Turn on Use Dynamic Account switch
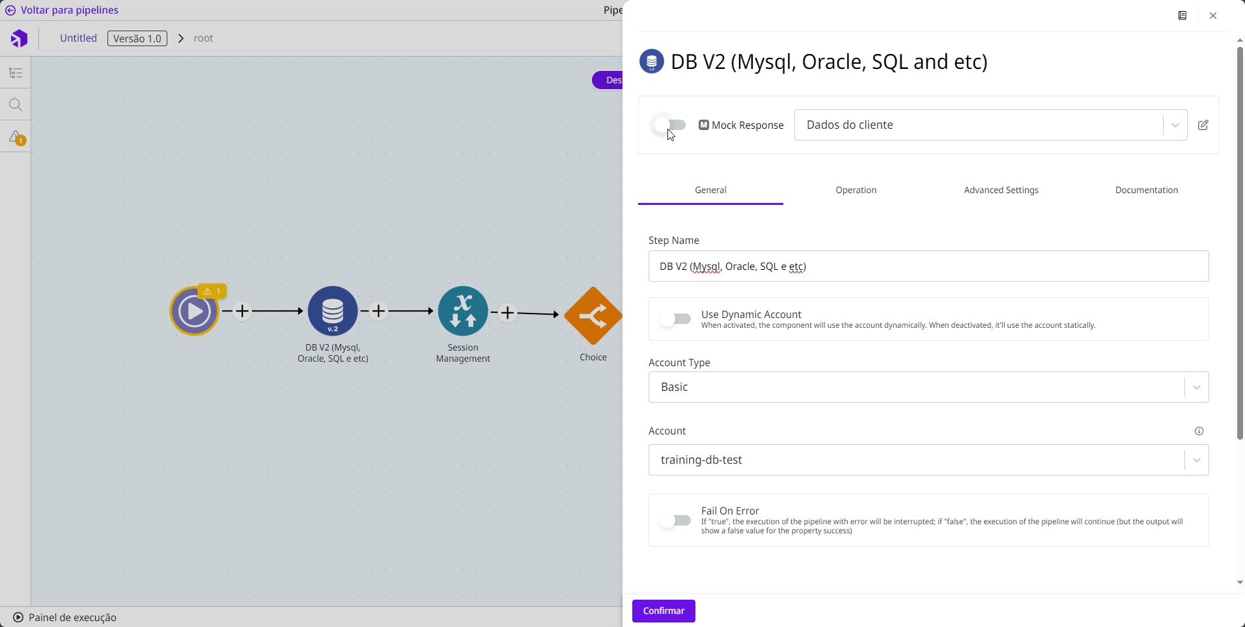The image size is (1245, 627). [x=675, y=319]
